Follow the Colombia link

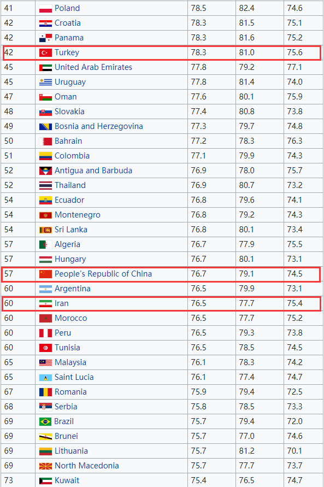click(72, 156)
